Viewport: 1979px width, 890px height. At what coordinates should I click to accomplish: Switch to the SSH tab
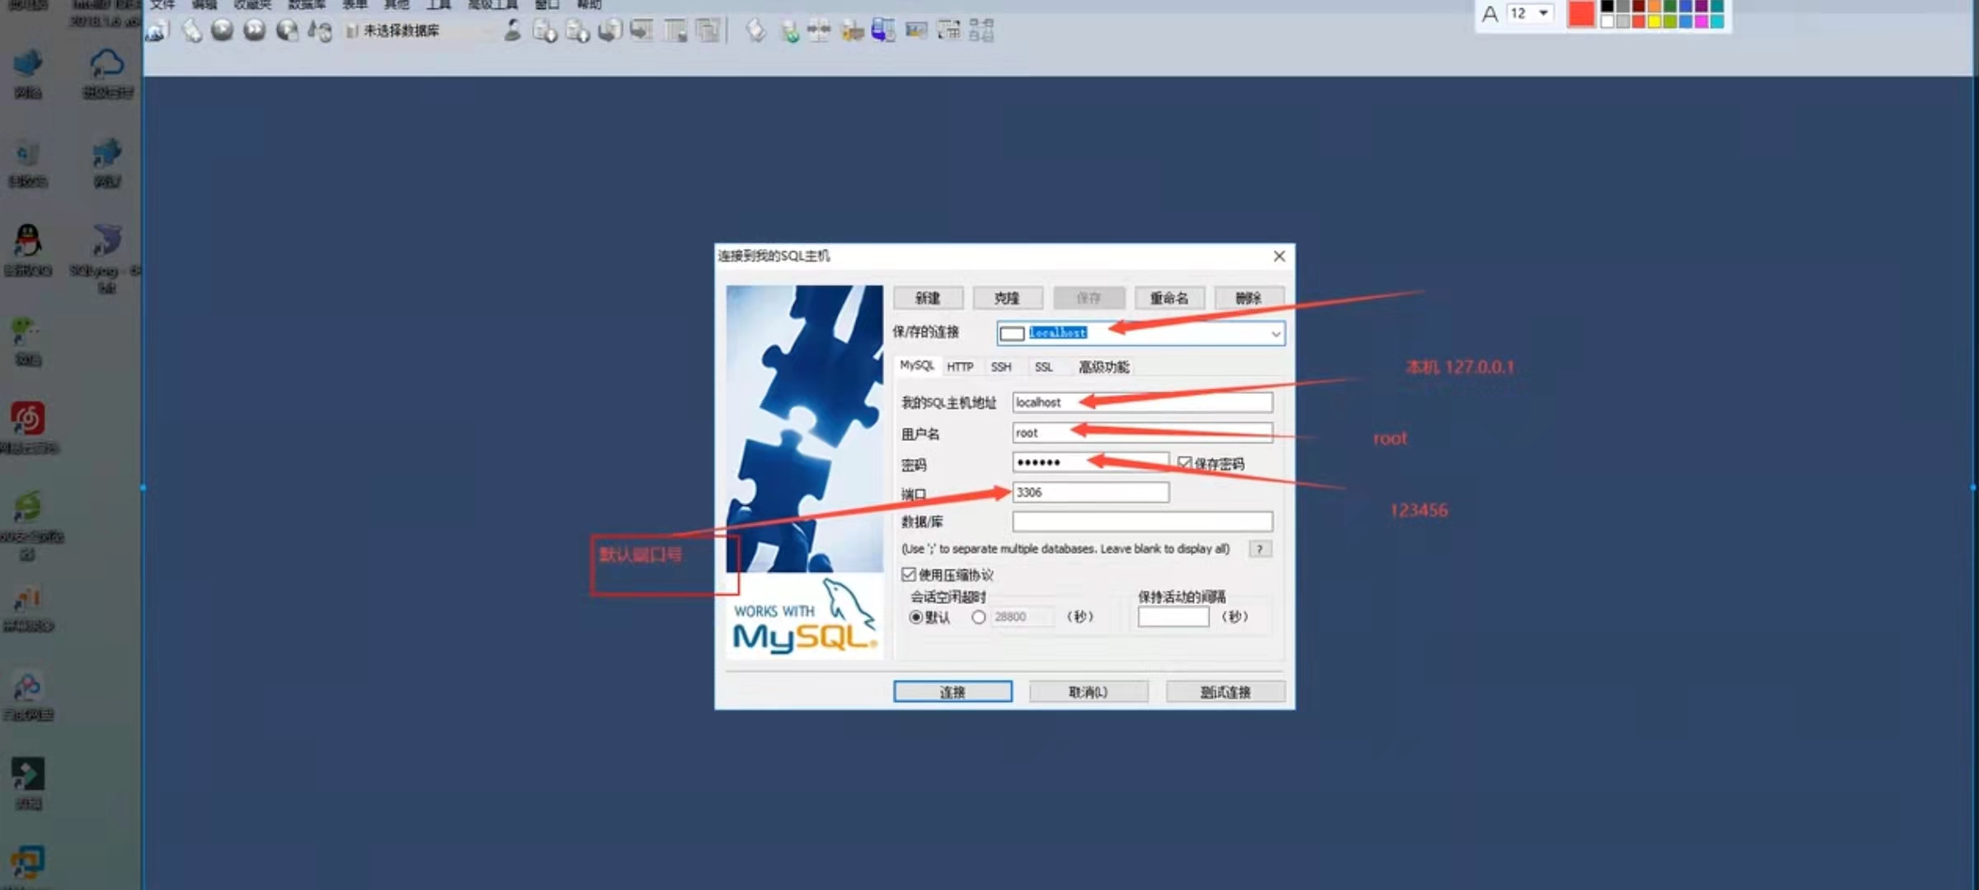tap(1001, 367)
